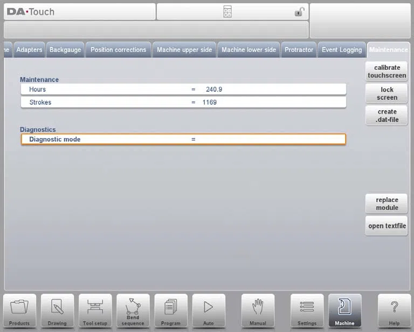Click calibrate touchscreen button
This screenshot has height=332, width=414.
coord(387,71)
